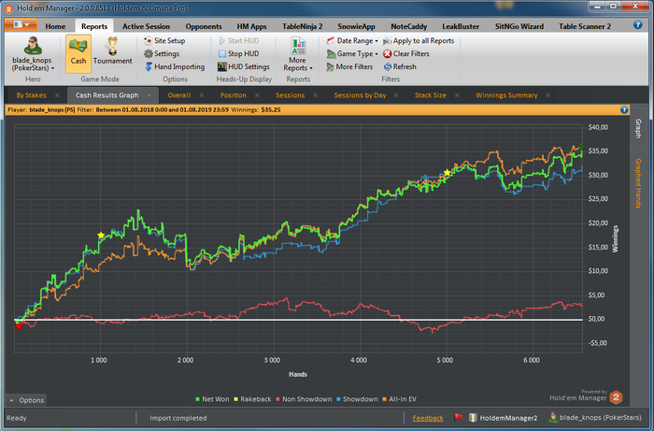Viewport: 654px width, 431px height.
Task: Open Site Setup options
Action: click(164, 40)
